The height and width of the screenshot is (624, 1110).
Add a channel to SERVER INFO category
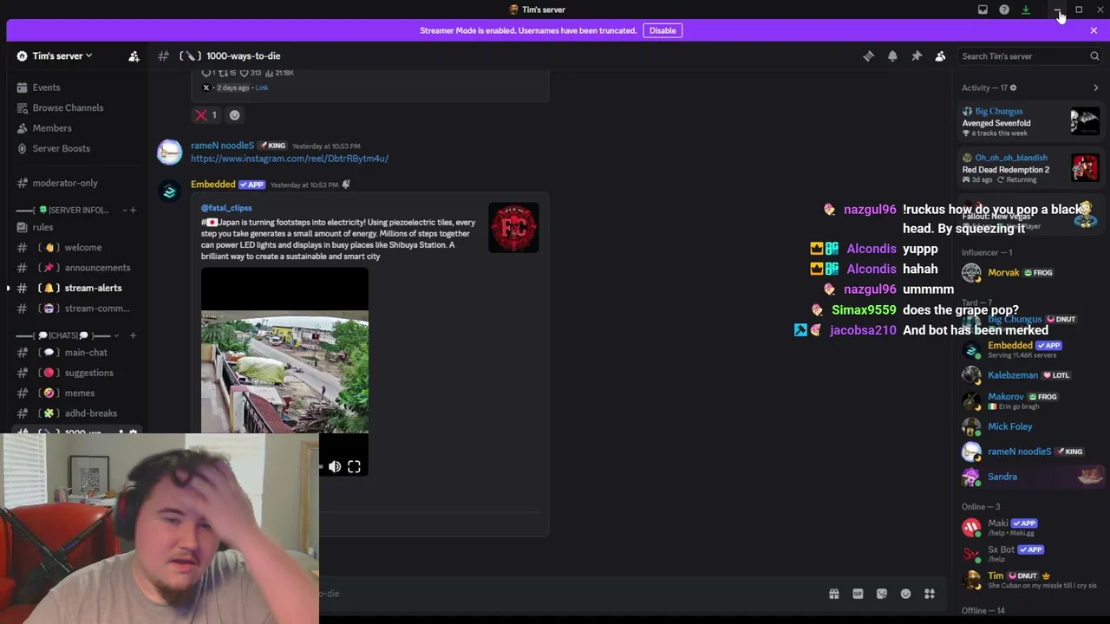[133, 210]
